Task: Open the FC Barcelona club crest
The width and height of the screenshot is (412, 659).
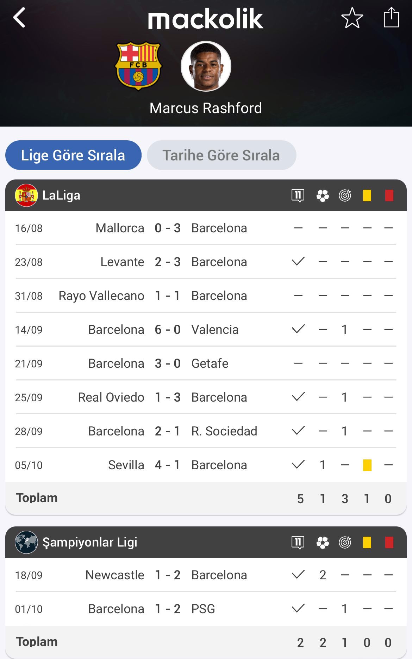Action: (x=138, y=66)
